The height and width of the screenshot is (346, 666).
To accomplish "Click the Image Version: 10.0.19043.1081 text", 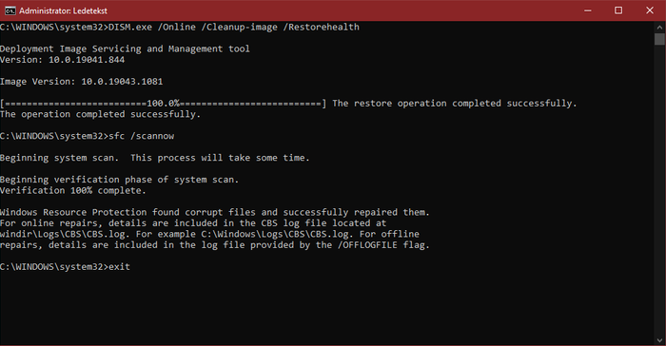I will 81,82.
